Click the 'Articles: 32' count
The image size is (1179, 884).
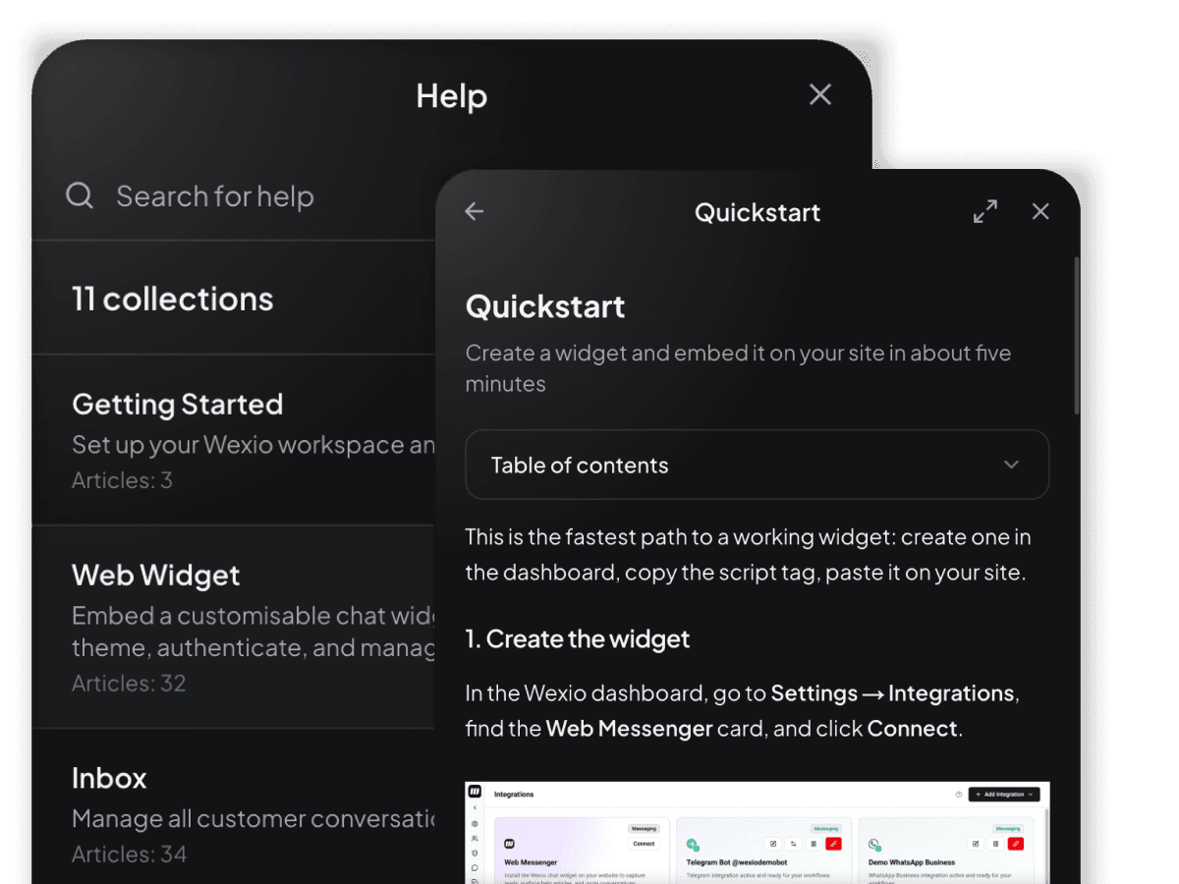point(129,683)
